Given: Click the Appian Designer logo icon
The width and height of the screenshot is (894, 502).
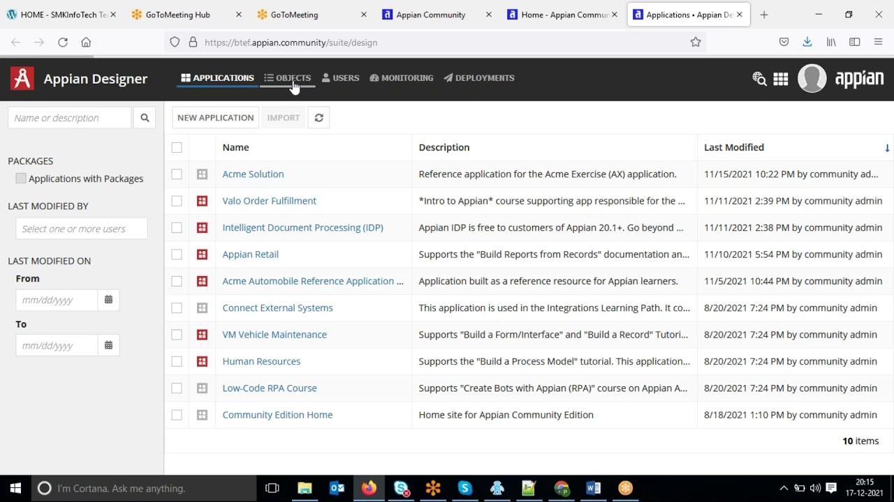Looking at the screenshot, I should click(x=22, y=78).
